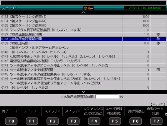This screenshot has height=126, width=167.
Task: Select the スイッチ1 menu item
Action: click(31, 111)
